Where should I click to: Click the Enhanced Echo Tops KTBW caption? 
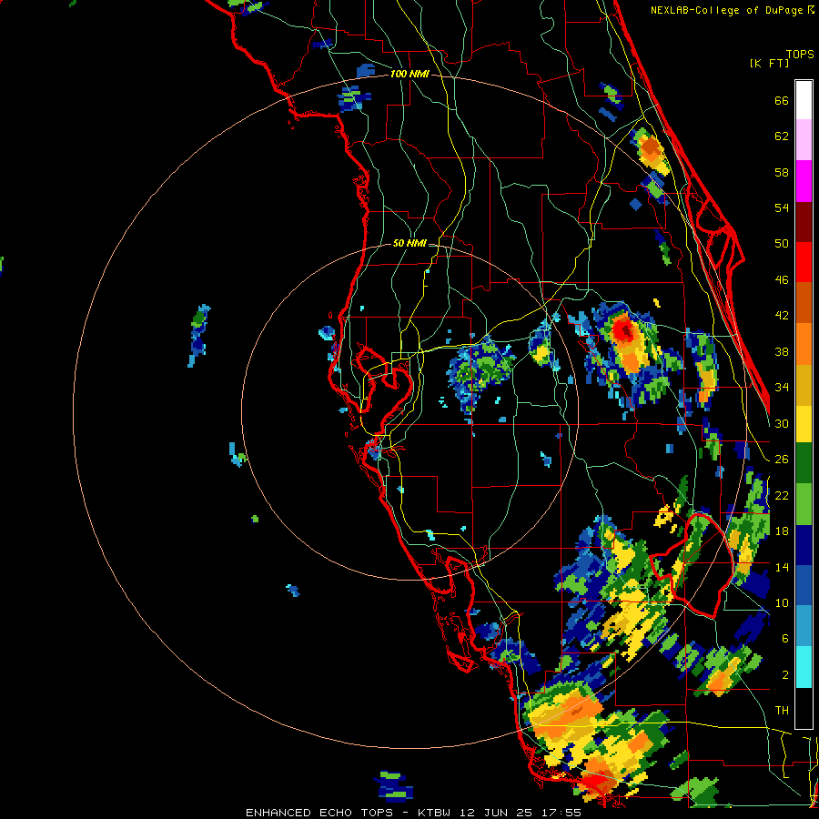413,813
